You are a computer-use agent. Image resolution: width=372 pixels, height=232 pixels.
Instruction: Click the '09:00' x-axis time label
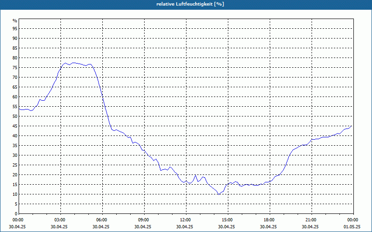tap(144, 220)
